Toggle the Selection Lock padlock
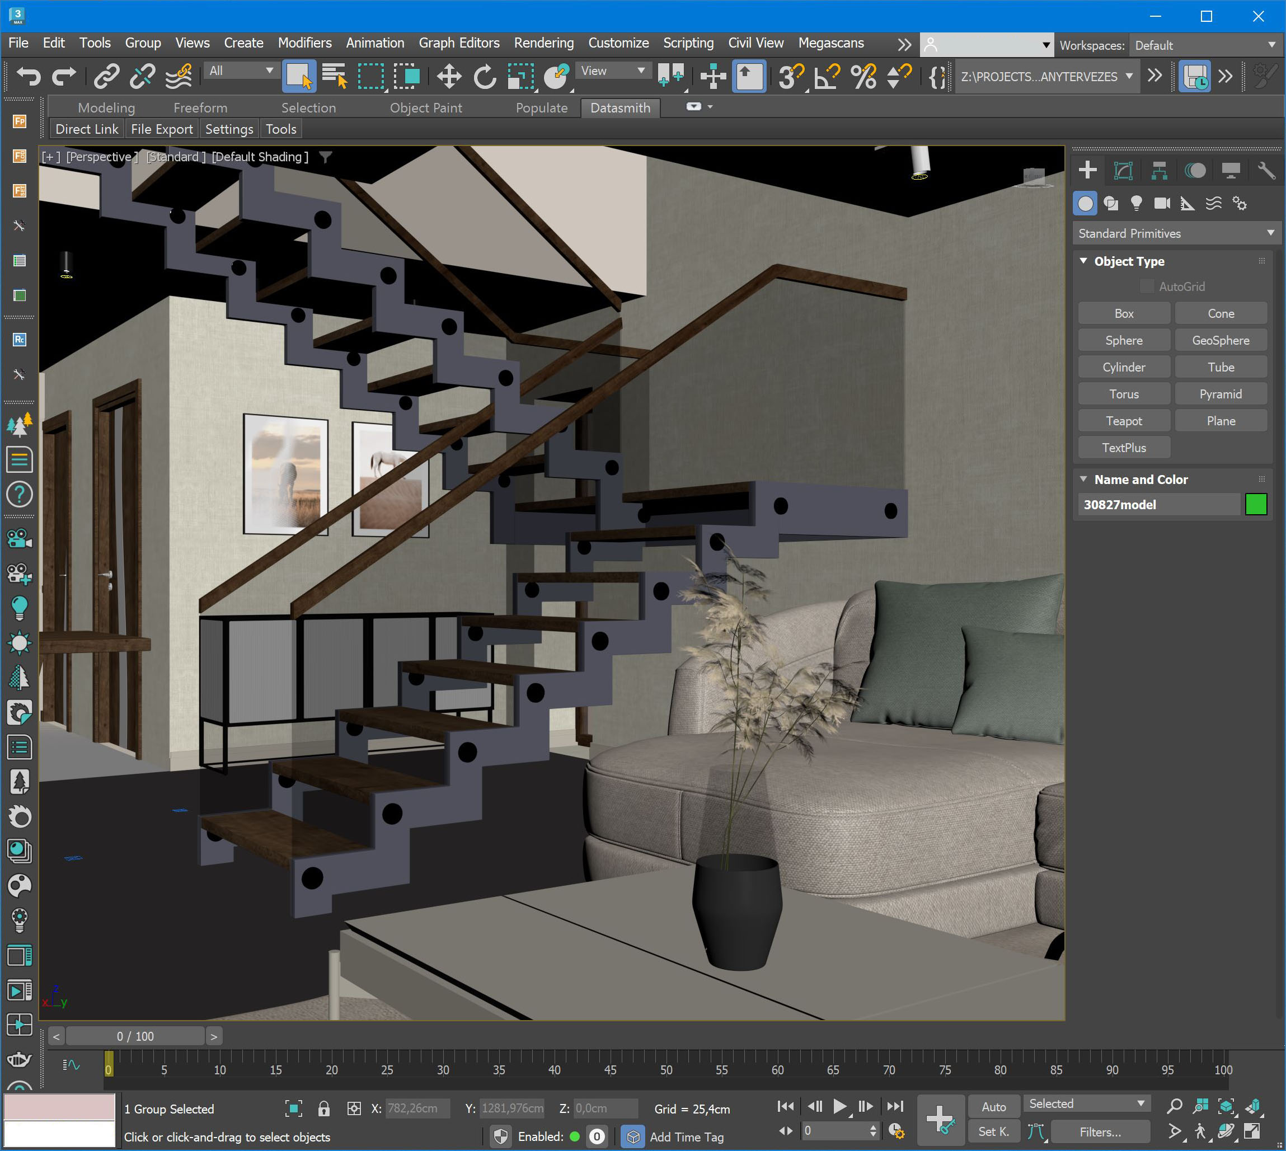1286x1151 pixels. point(323,1108)
